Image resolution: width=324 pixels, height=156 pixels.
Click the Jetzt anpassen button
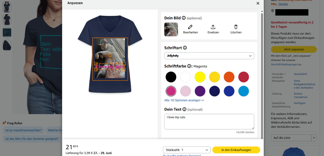[x=294, y=49]
